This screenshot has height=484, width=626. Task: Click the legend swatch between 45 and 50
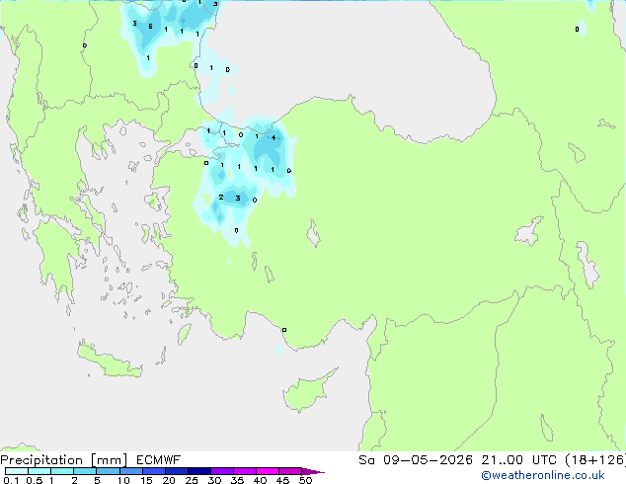pyautogui.click(x=290, y=471)
